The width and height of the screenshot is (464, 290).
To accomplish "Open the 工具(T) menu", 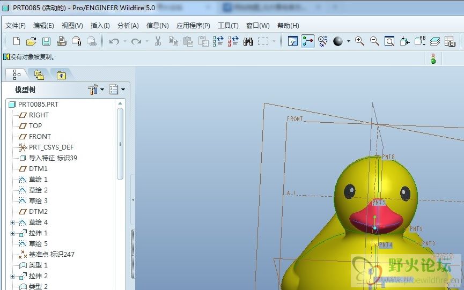I will tap(228, 26).
